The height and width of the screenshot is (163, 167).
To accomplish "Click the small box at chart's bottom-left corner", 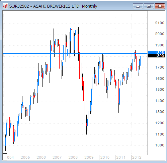I will click(x=5, y=157).
